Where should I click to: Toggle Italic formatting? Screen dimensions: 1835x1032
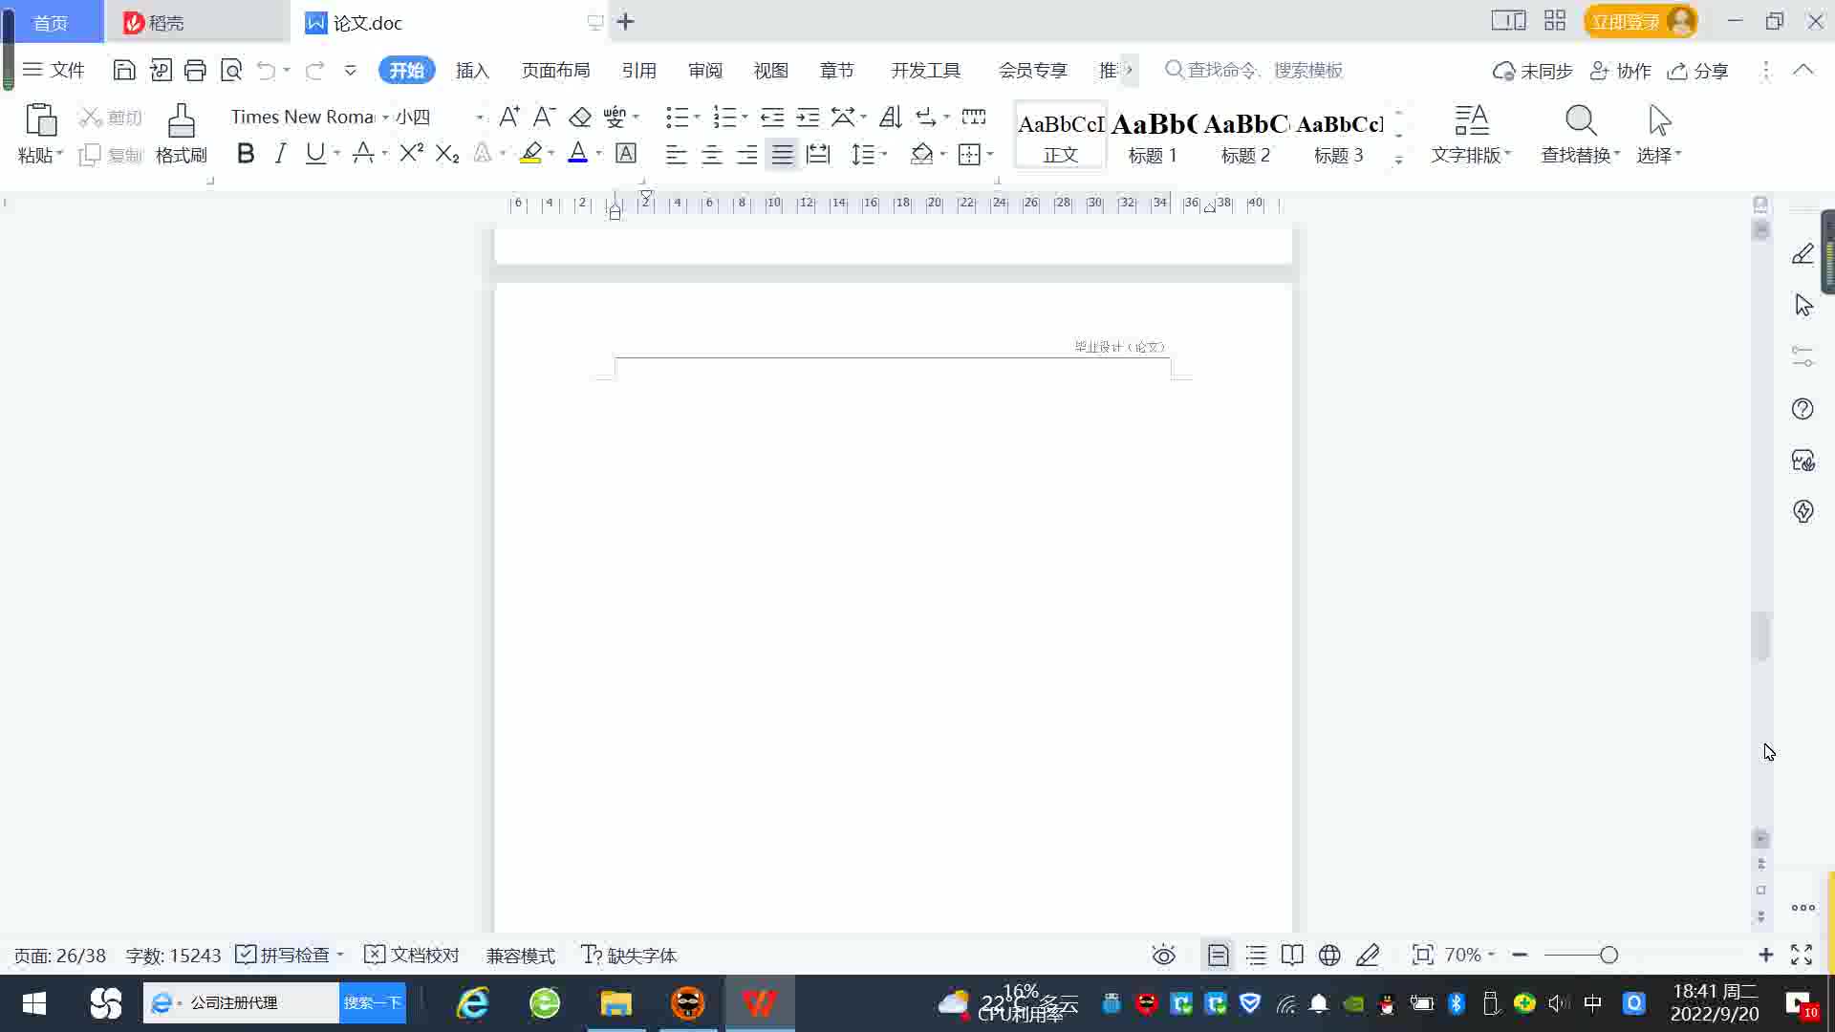(280, 153)
